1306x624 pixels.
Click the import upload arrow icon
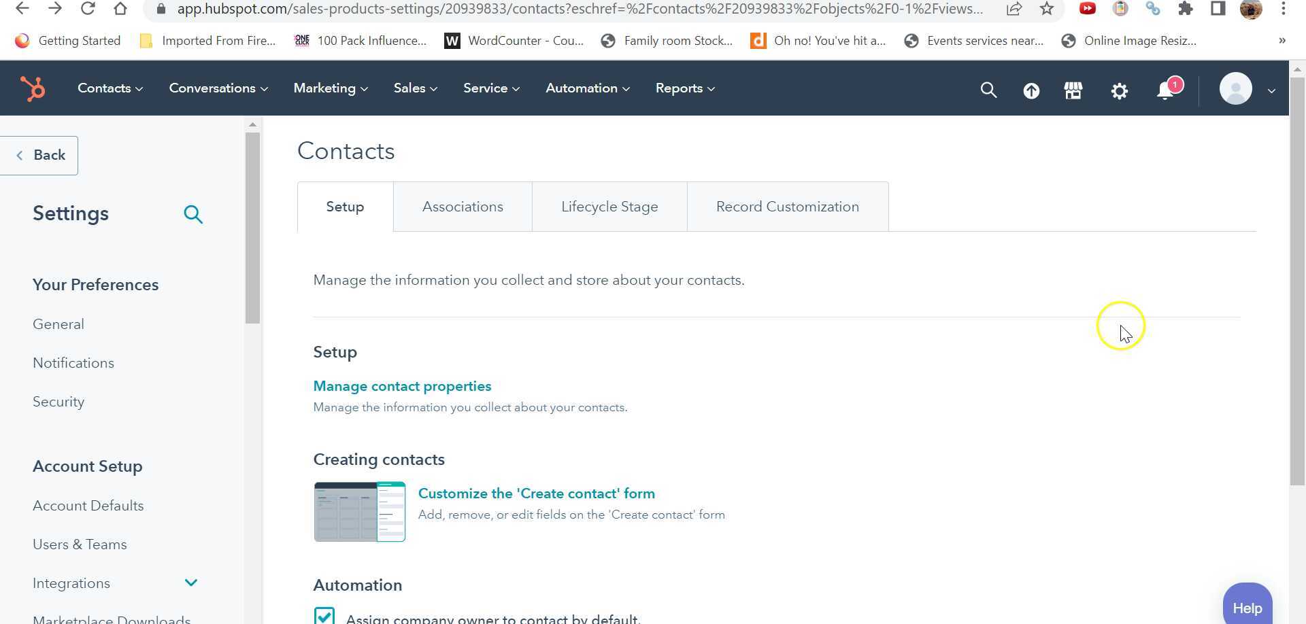coord(1031,89)
